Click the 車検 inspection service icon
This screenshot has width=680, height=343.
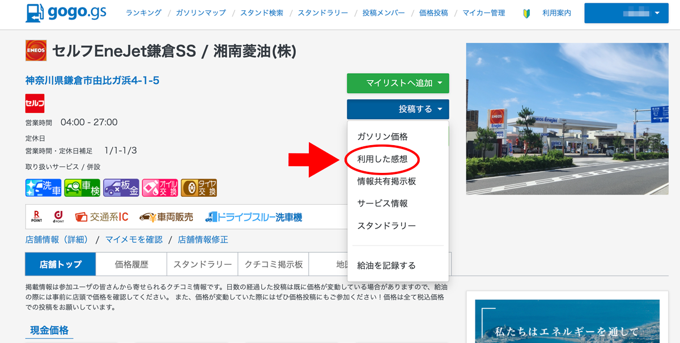82,188
